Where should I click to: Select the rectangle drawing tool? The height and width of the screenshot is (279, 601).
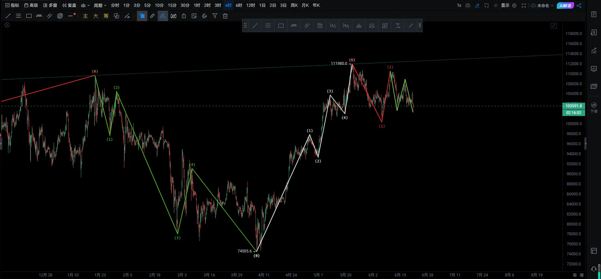click(29, 16)
